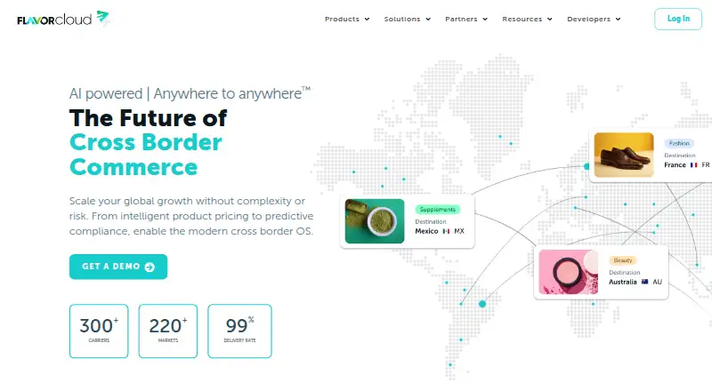The width and height of the screenshot is (712, 391).
Task: Click the 99% Delivery Rate stat box
Action: (x=239, y=331)
